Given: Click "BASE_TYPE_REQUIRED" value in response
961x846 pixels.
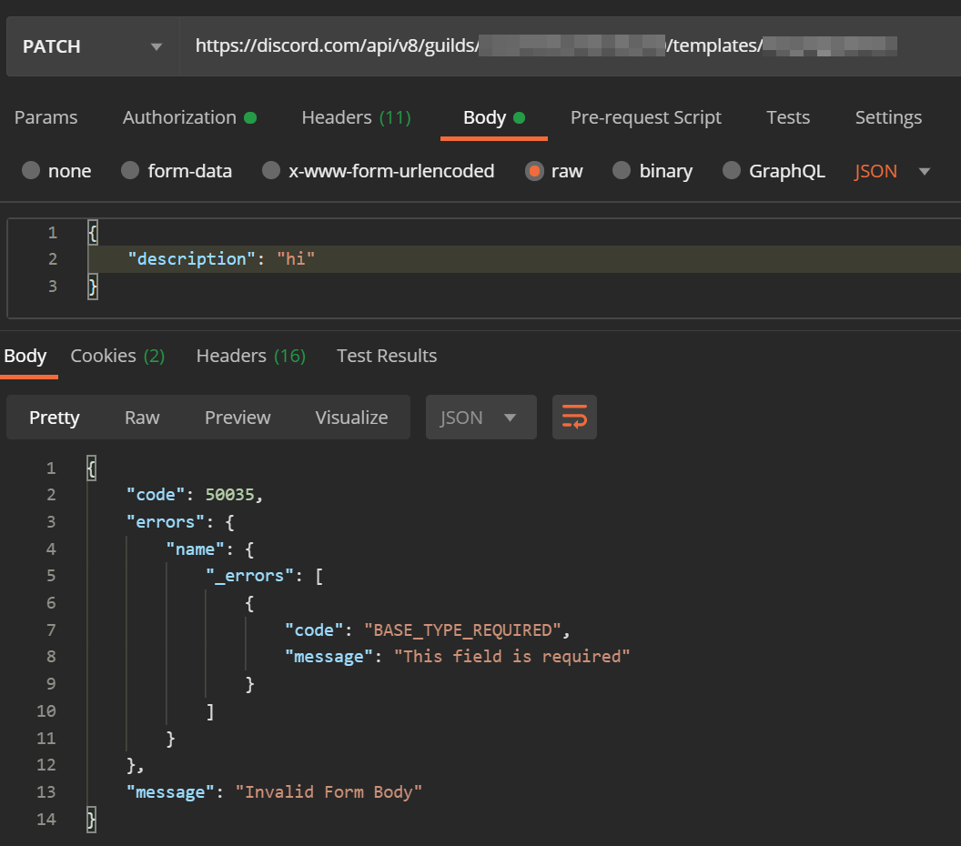Looking at the screenshot, I should click(462, 629).
